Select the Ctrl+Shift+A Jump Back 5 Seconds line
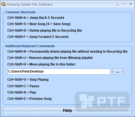 tap(36, 18)
